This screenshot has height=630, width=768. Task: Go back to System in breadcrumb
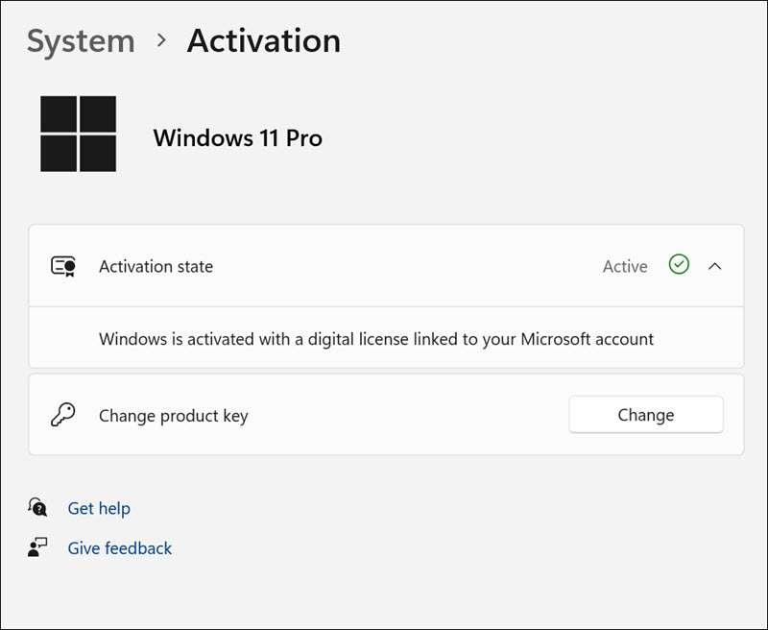point(81,41)
